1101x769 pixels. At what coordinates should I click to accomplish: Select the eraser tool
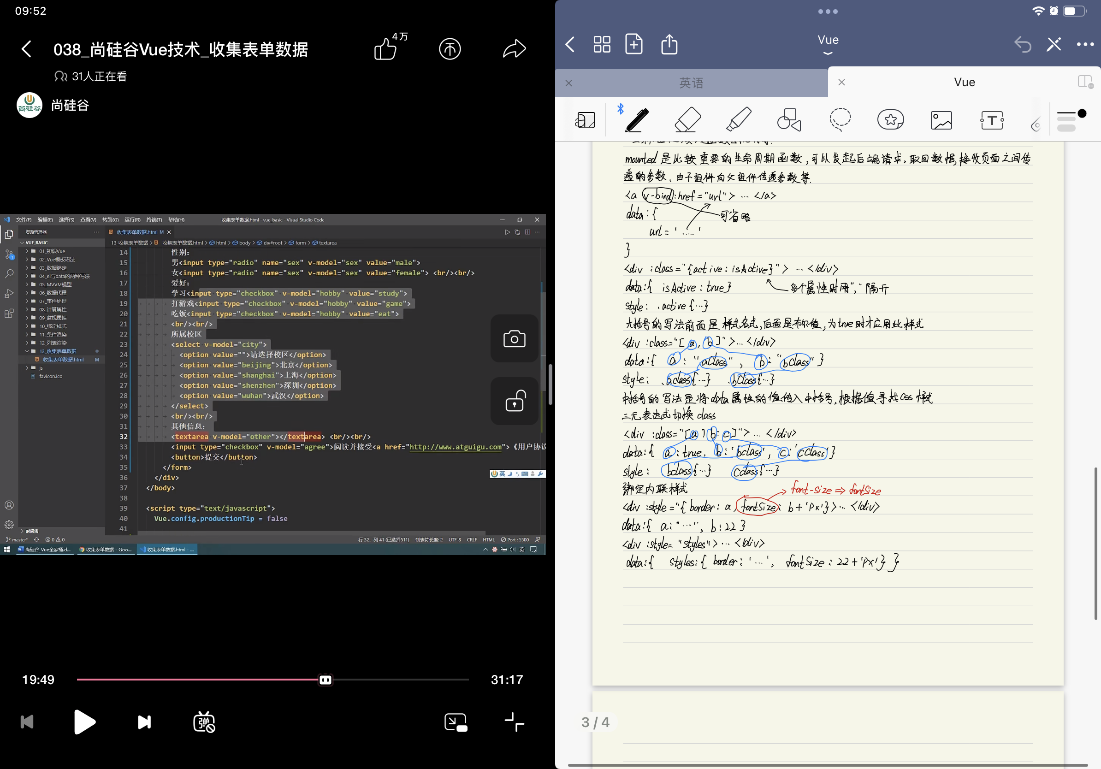pyautogui.click(x=687, y=120)
